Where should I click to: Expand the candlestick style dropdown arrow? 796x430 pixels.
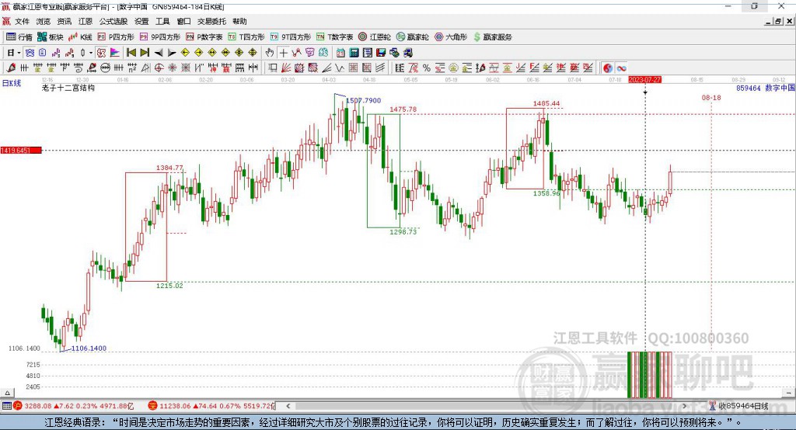[x=91, y=53]
